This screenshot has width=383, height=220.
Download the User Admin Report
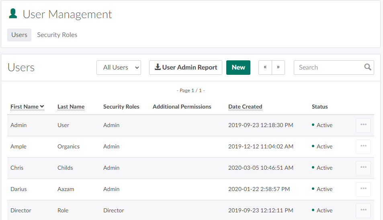click(x=185, y=68)
